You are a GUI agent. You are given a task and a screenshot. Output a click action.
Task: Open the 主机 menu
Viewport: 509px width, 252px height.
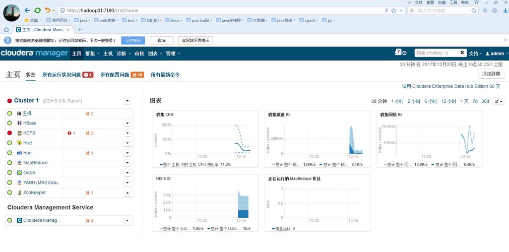108,53
